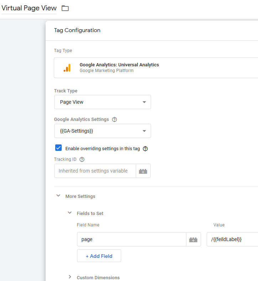Insert variable icon for Tracking ID
The width and height of the screenshot is (258, 281).
143,171
